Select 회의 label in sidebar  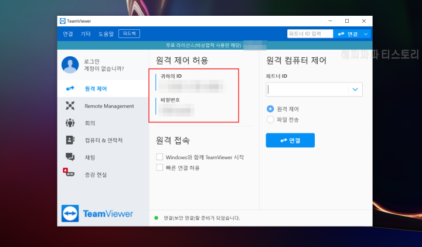[x=90, y=123]
